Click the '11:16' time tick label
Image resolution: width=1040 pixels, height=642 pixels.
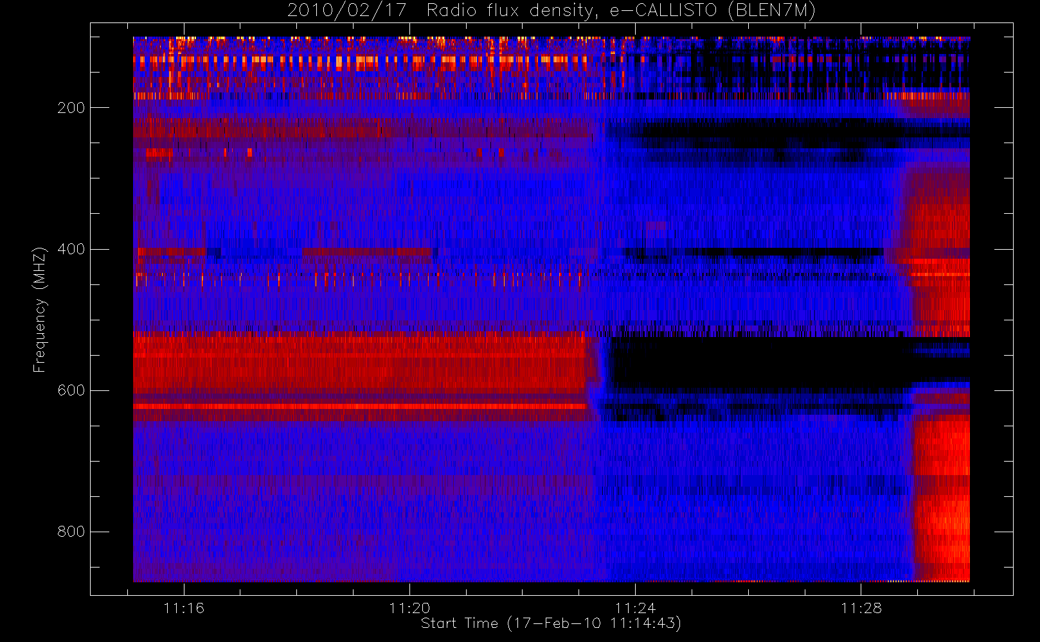point(184,608)
